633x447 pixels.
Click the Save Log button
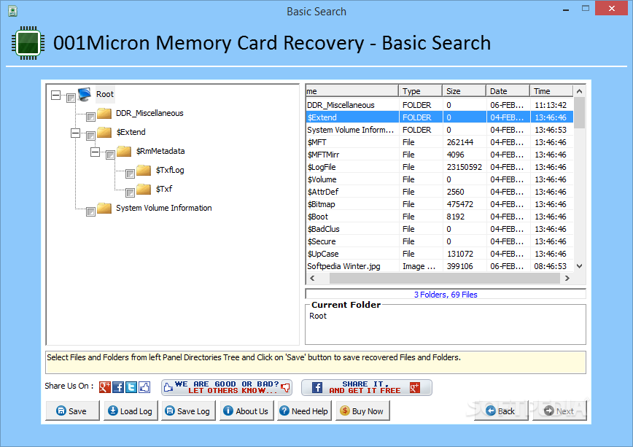[188, 411]
